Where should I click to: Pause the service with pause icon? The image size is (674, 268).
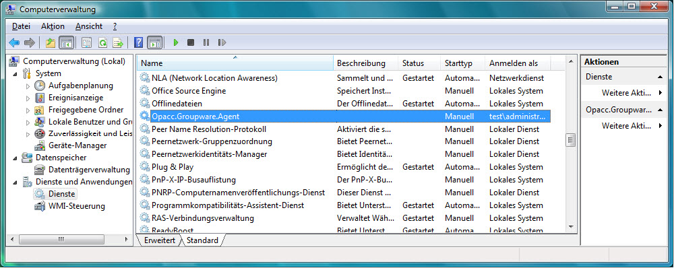206,42
